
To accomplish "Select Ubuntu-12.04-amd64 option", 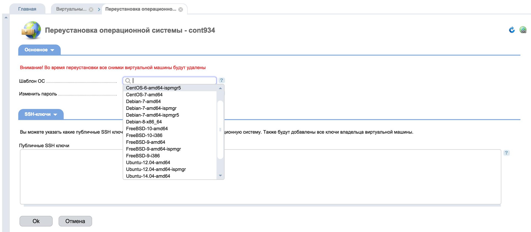I will [170, 162].
